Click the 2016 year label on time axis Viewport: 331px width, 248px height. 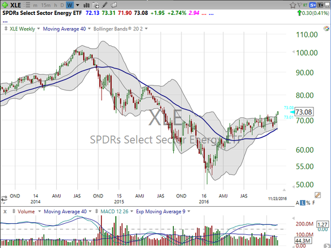pos(204,202)
